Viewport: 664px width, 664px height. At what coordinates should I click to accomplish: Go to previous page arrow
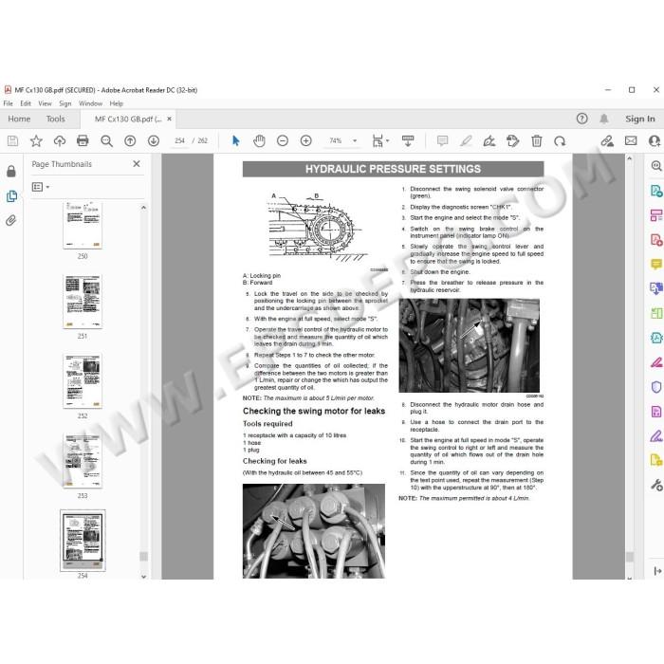point(130,141)
